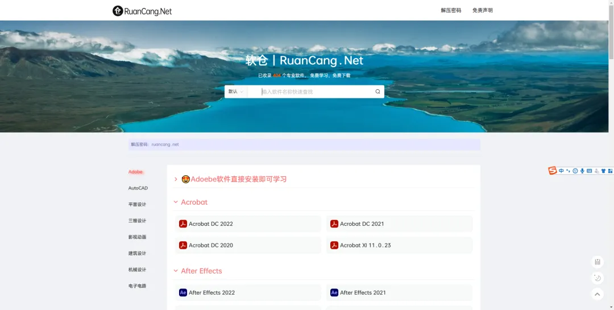614x310 pixels.
Task: Open the Sogou toolbox grid icon
Action: 610,171
